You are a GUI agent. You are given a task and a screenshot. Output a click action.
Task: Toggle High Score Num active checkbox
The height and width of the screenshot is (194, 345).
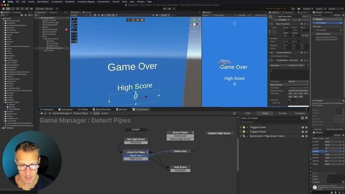(275, 17)
